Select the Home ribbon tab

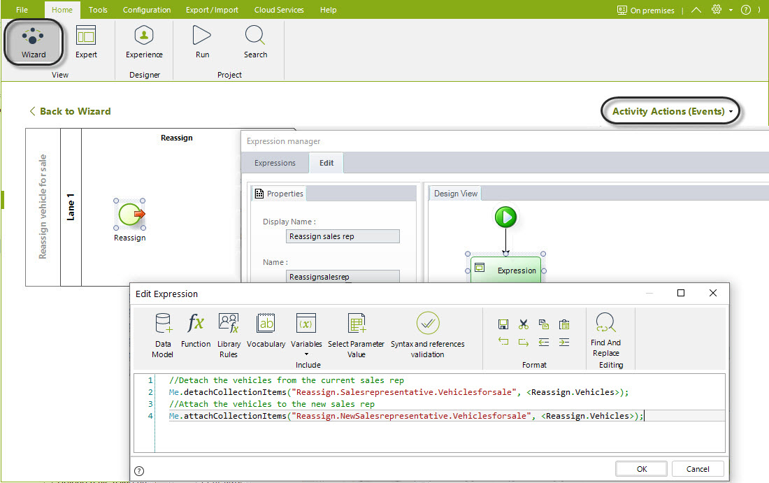pos(62,10)
